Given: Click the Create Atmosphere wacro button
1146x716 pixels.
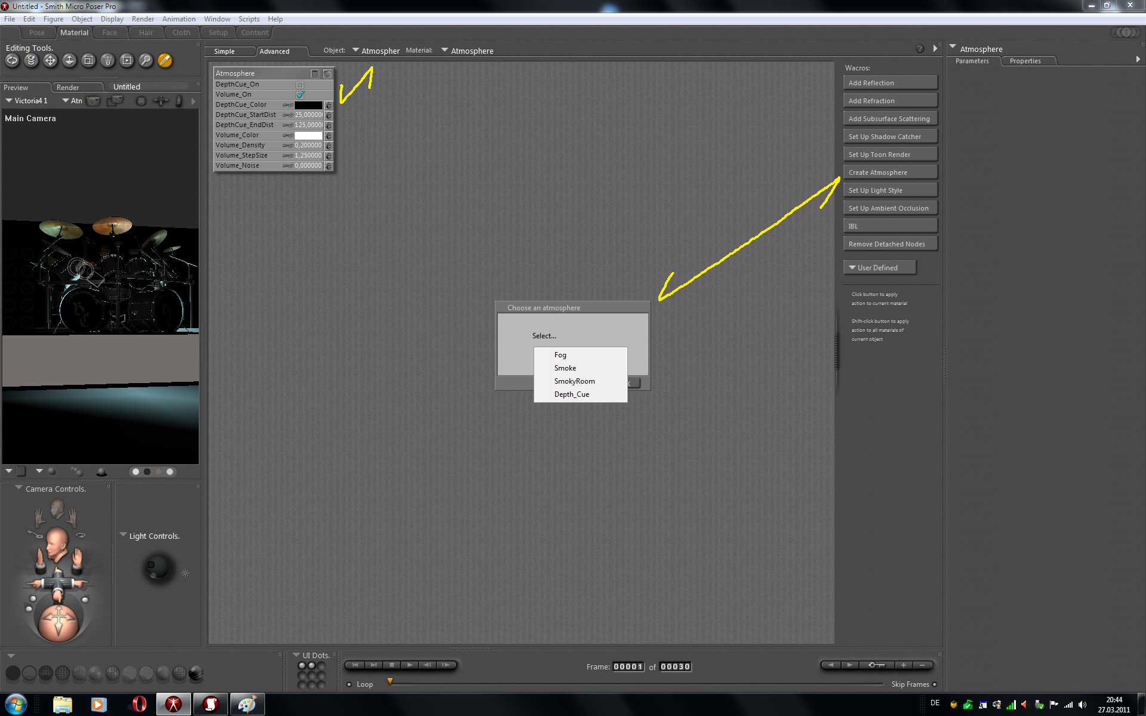Looking at the screenshot, I should click(889, 172).
